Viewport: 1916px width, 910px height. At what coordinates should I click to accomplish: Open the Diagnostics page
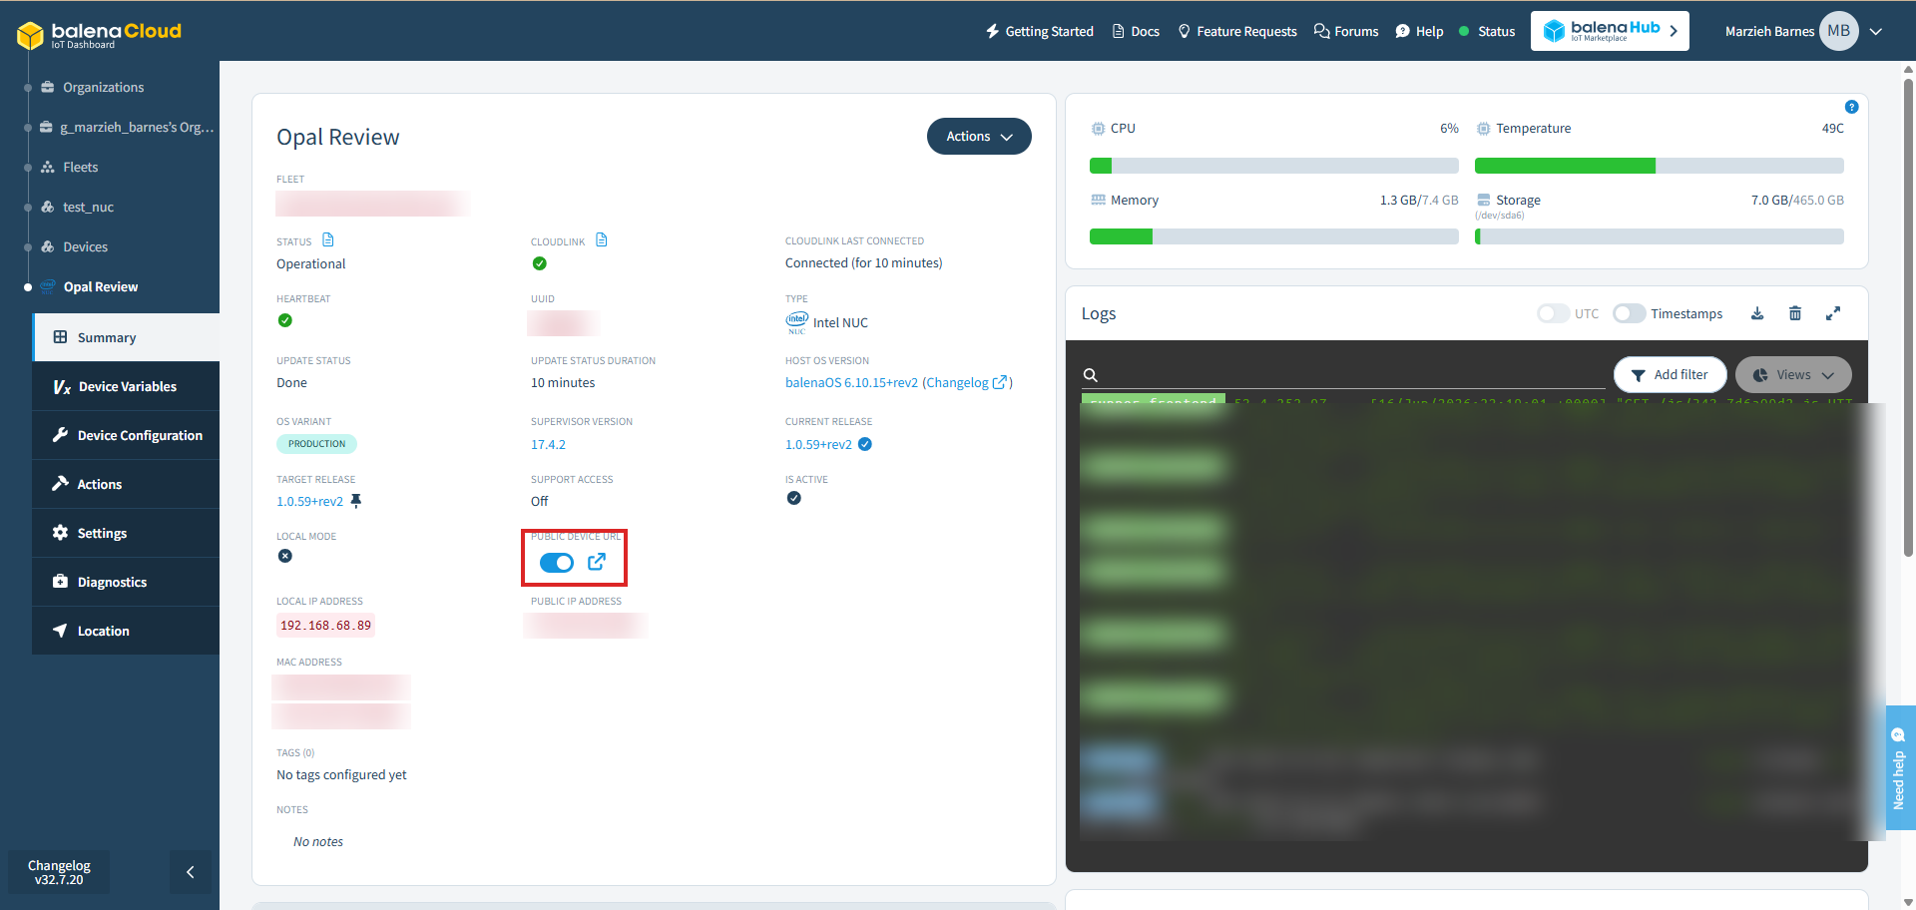(126, 582)
